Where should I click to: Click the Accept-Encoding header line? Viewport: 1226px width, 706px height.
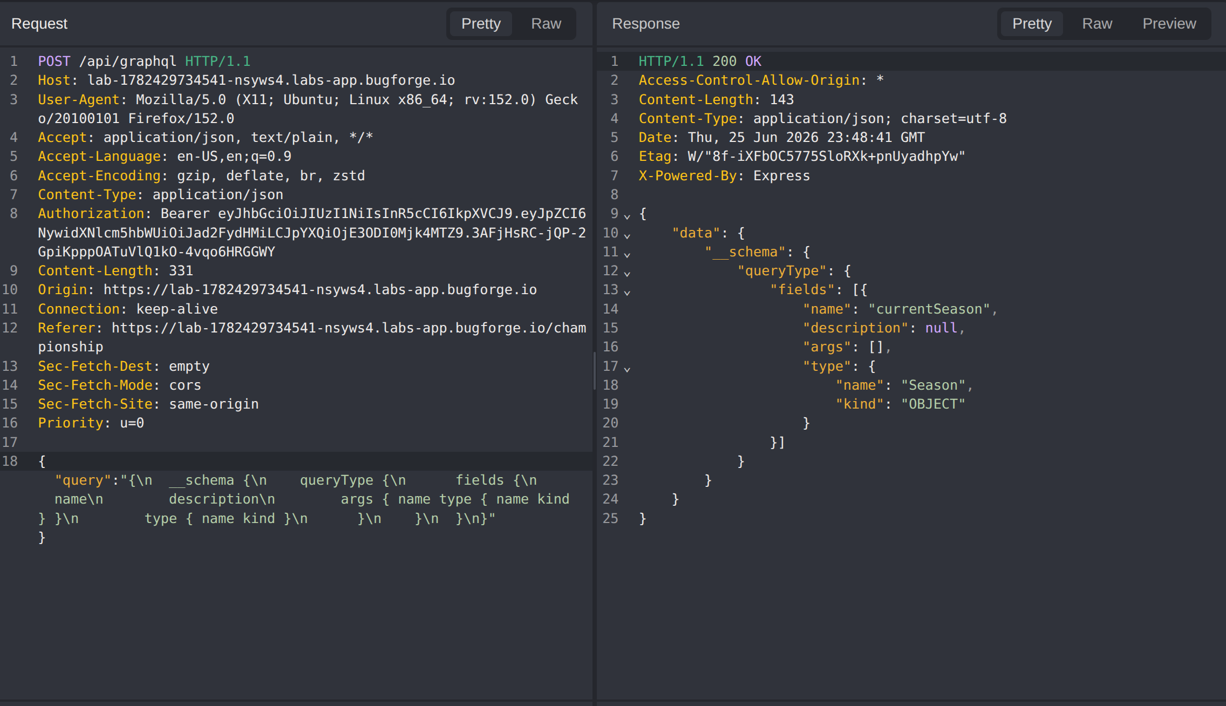(201, 176)
